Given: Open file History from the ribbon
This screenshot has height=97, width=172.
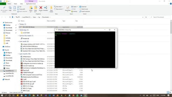Looking at the screenshot, I should pyautogui.click(x=74, y=11).
